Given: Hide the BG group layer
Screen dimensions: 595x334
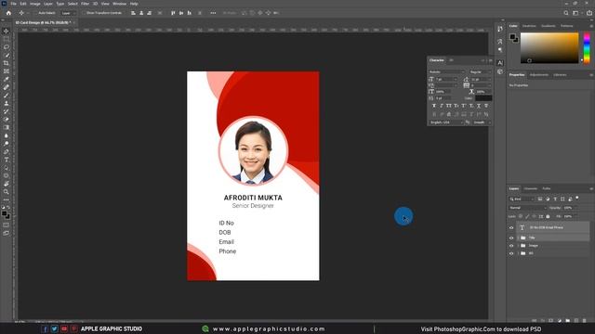Looking at the screenshot, I should click(x=511, y=253).
